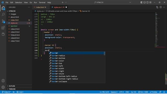Split the editor to the right
Viewport: 167px width, 94px height.
click(161, 7)
